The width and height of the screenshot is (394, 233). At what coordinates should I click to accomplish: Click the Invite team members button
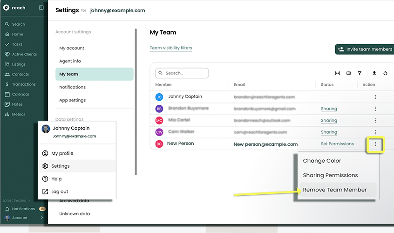[364, 49]
